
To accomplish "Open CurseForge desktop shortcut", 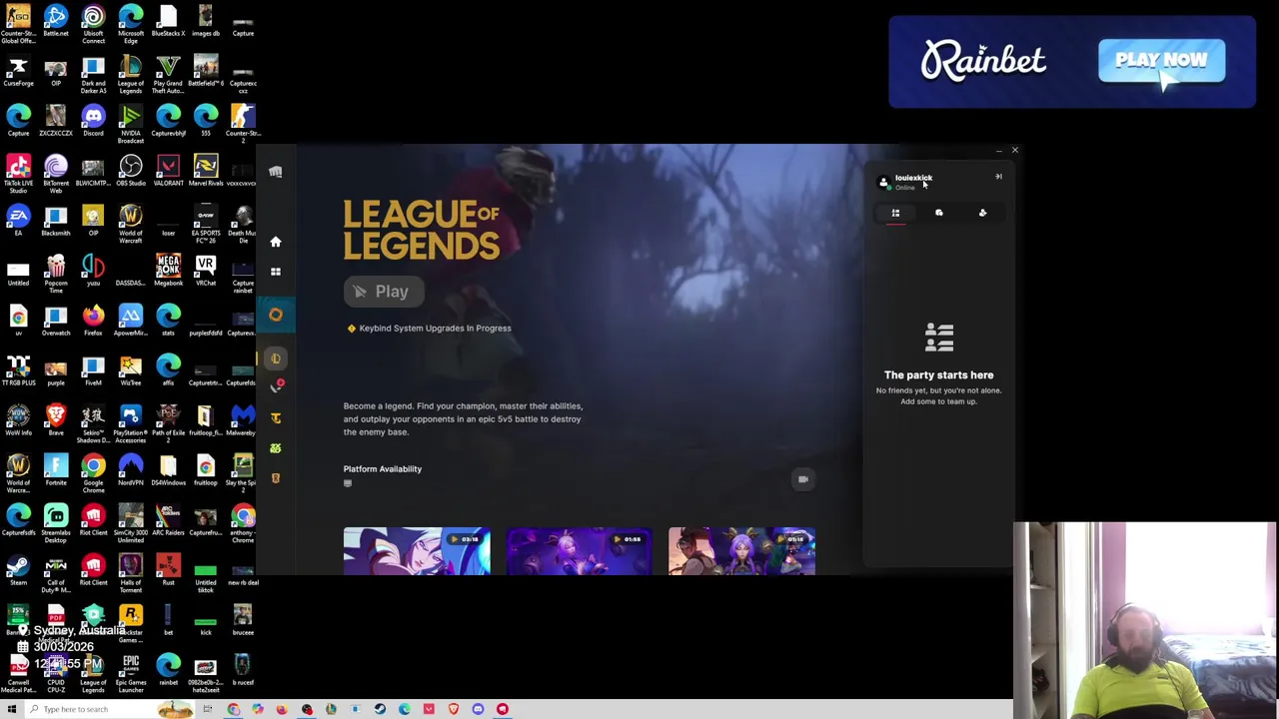I will tap(18, 71).
